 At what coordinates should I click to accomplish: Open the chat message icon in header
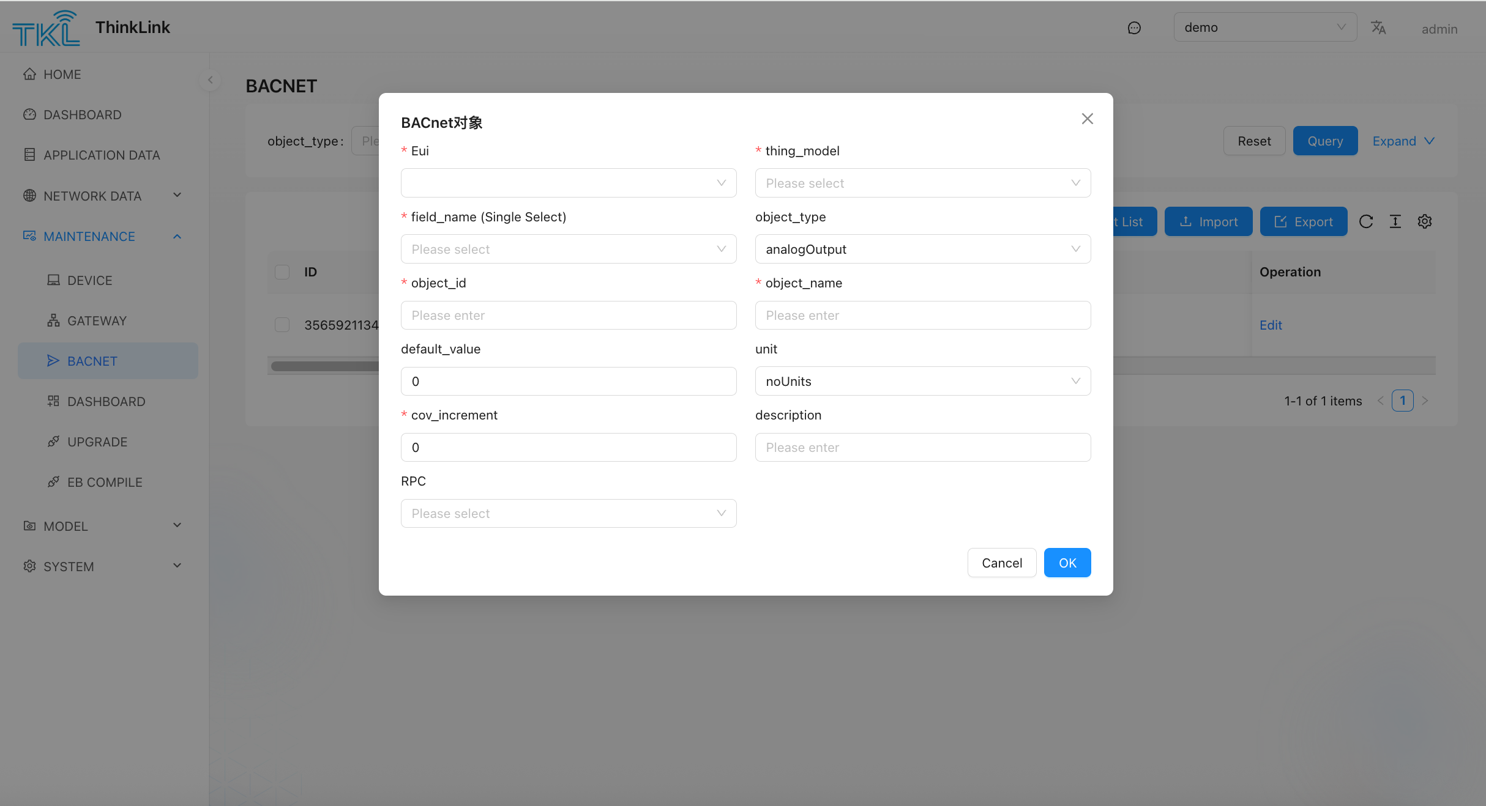point(1134,28)
